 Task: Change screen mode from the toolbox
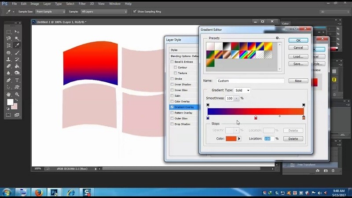pyautogui.click(x=17, y=115)
